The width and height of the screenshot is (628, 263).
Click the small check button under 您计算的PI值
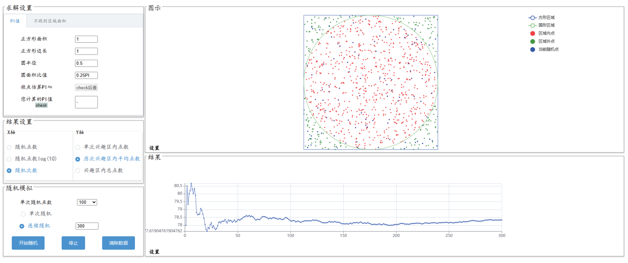41,105
